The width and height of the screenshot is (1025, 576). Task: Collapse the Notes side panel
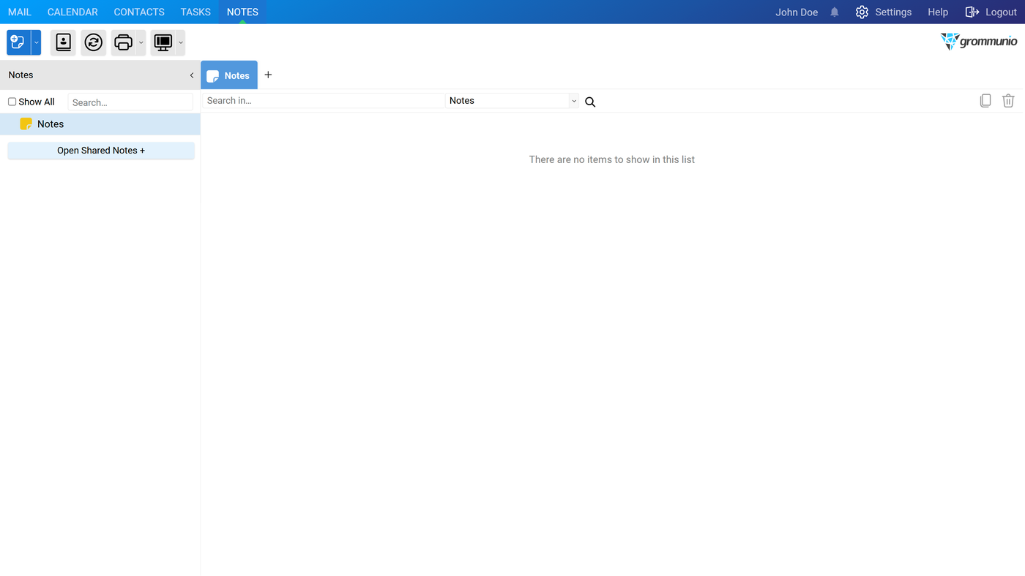[x=192, y=75]
